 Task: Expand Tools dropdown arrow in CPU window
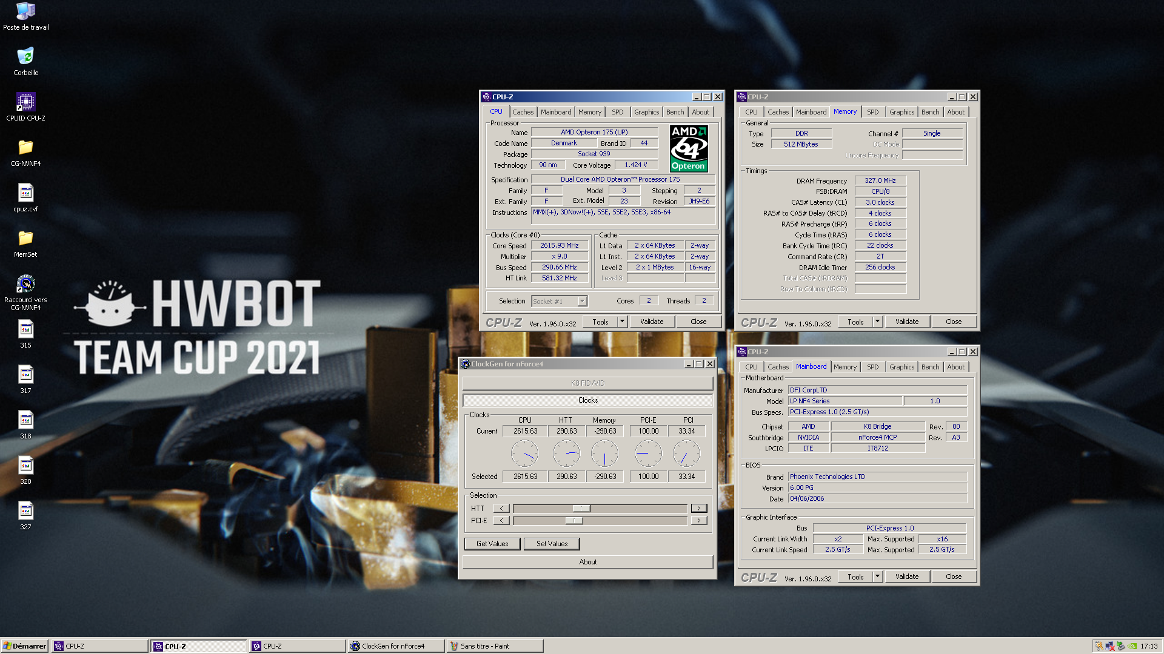coord(622,322)
